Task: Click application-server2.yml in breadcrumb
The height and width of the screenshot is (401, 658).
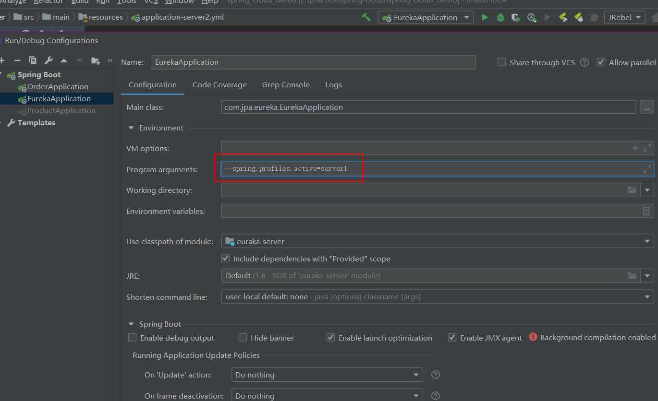Action: click(177, 17)
